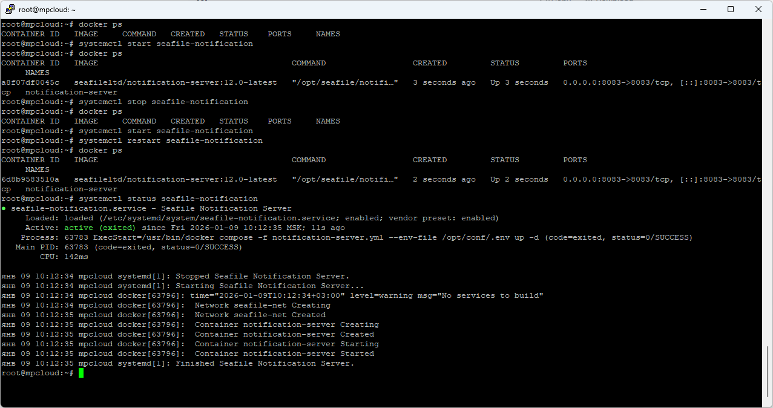
Task: Click the "systemctl status seafile-notification" command
Action: point(168,199)
